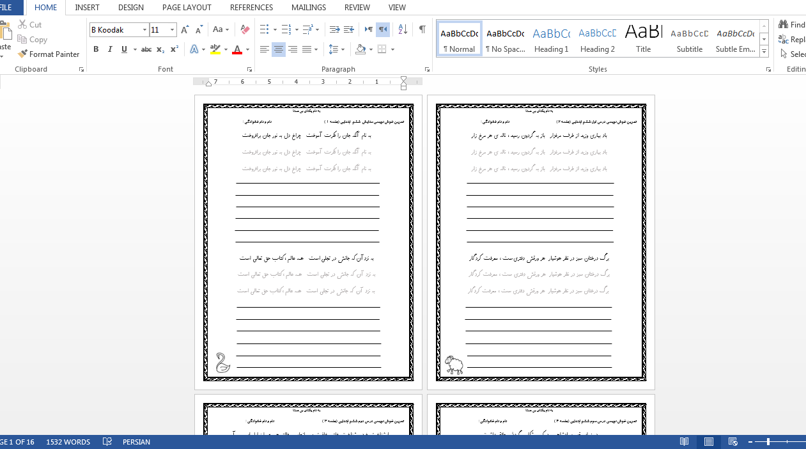This screenshot has width=806, height=449.
Task: Open the B Koodak font name dropdown
Action: (144, 30)
